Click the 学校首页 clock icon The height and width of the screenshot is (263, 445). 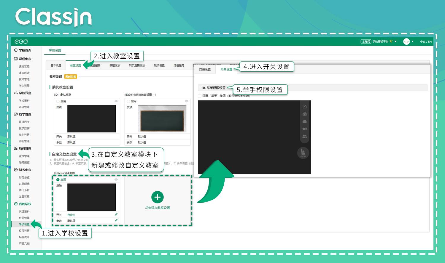pyautogui.click(x=16, y=50)
